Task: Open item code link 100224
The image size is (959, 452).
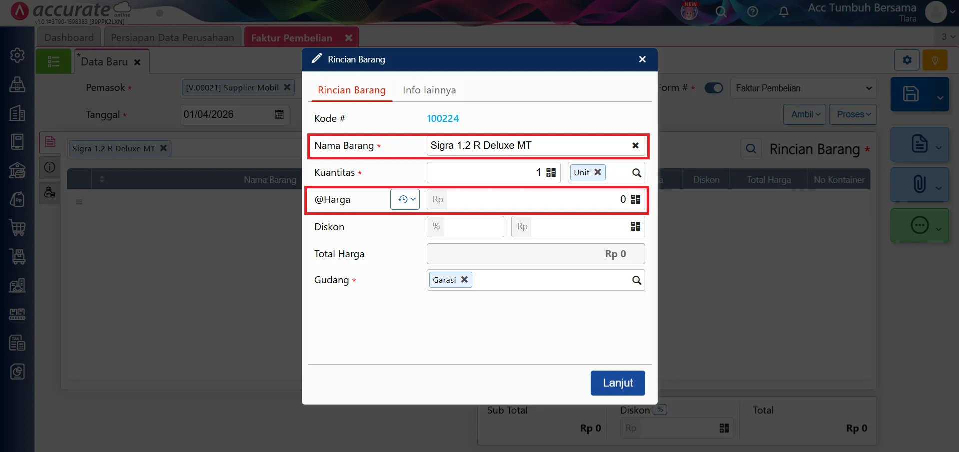Action: coord(443,118)
